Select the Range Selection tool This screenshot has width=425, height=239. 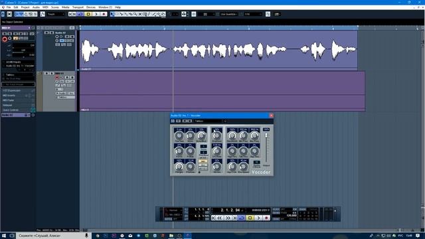click(117, 14)
